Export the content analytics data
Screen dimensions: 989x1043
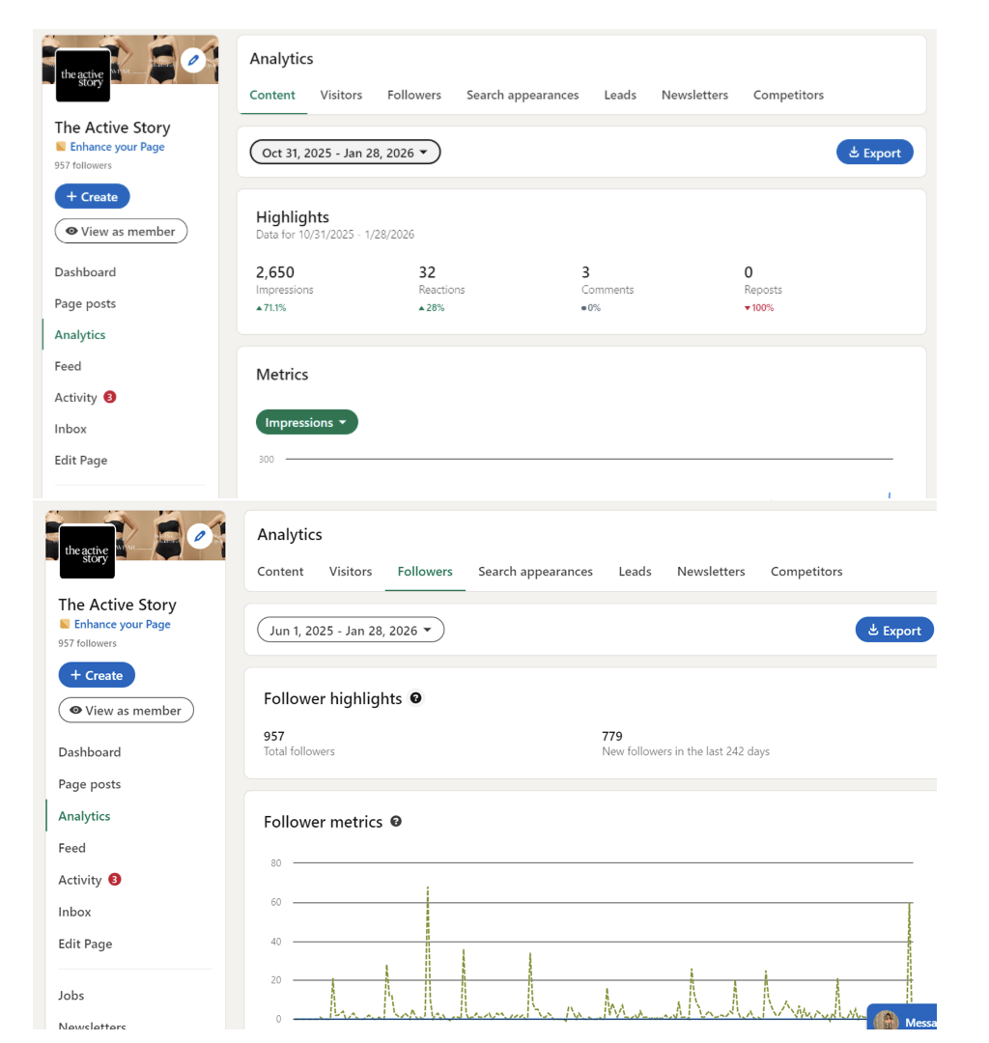[x=874, y=153]
